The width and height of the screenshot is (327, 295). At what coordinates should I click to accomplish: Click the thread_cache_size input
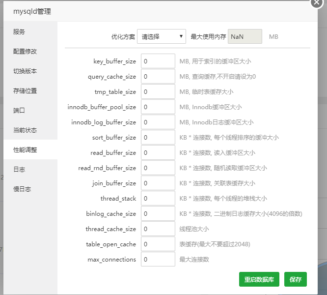pos(158,229)
